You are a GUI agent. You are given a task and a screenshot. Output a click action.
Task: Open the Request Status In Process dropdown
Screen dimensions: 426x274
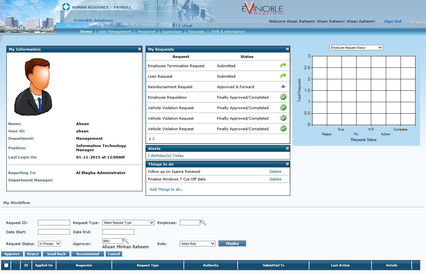(x=49, y=244)
